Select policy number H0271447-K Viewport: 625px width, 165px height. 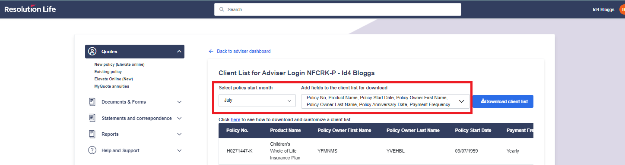(x=240, y=151)
